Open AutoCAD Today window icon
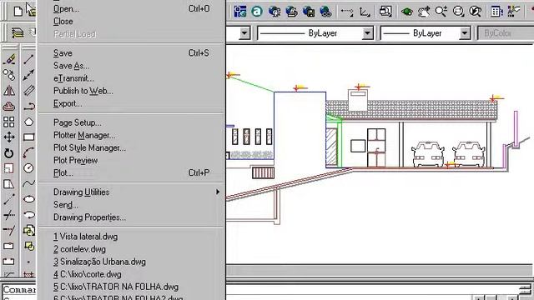The width and height of the screenshot is (534, 300). pyautogui.click(x=240, y=12)
